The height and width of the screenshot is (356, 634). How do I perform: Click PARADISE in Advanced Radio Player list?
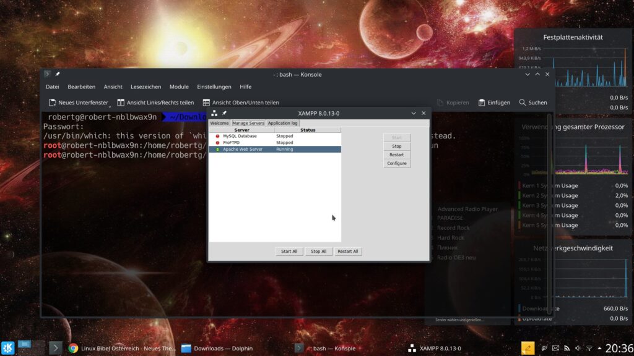450,218
